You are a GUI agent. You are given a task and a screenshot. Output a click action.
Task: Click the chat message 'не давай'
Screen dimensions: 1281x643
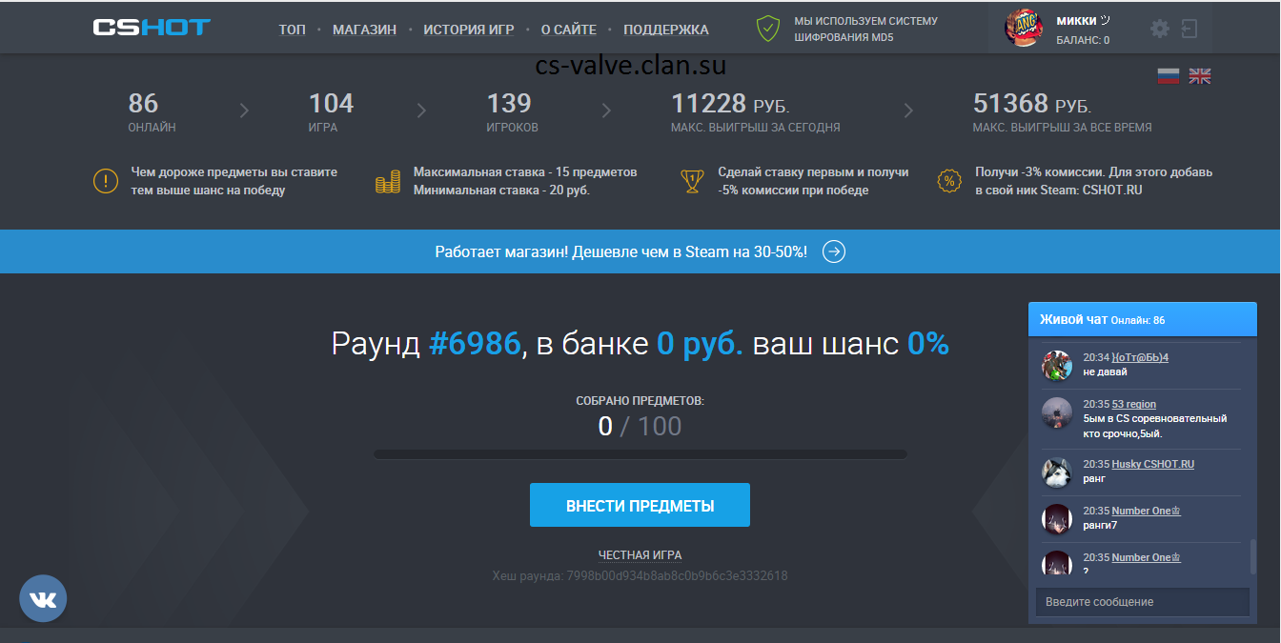(x=1105, y=372)
